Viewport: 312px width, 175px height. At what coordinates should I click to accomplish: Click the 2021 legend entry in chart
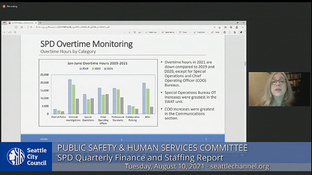pos(108,69)
